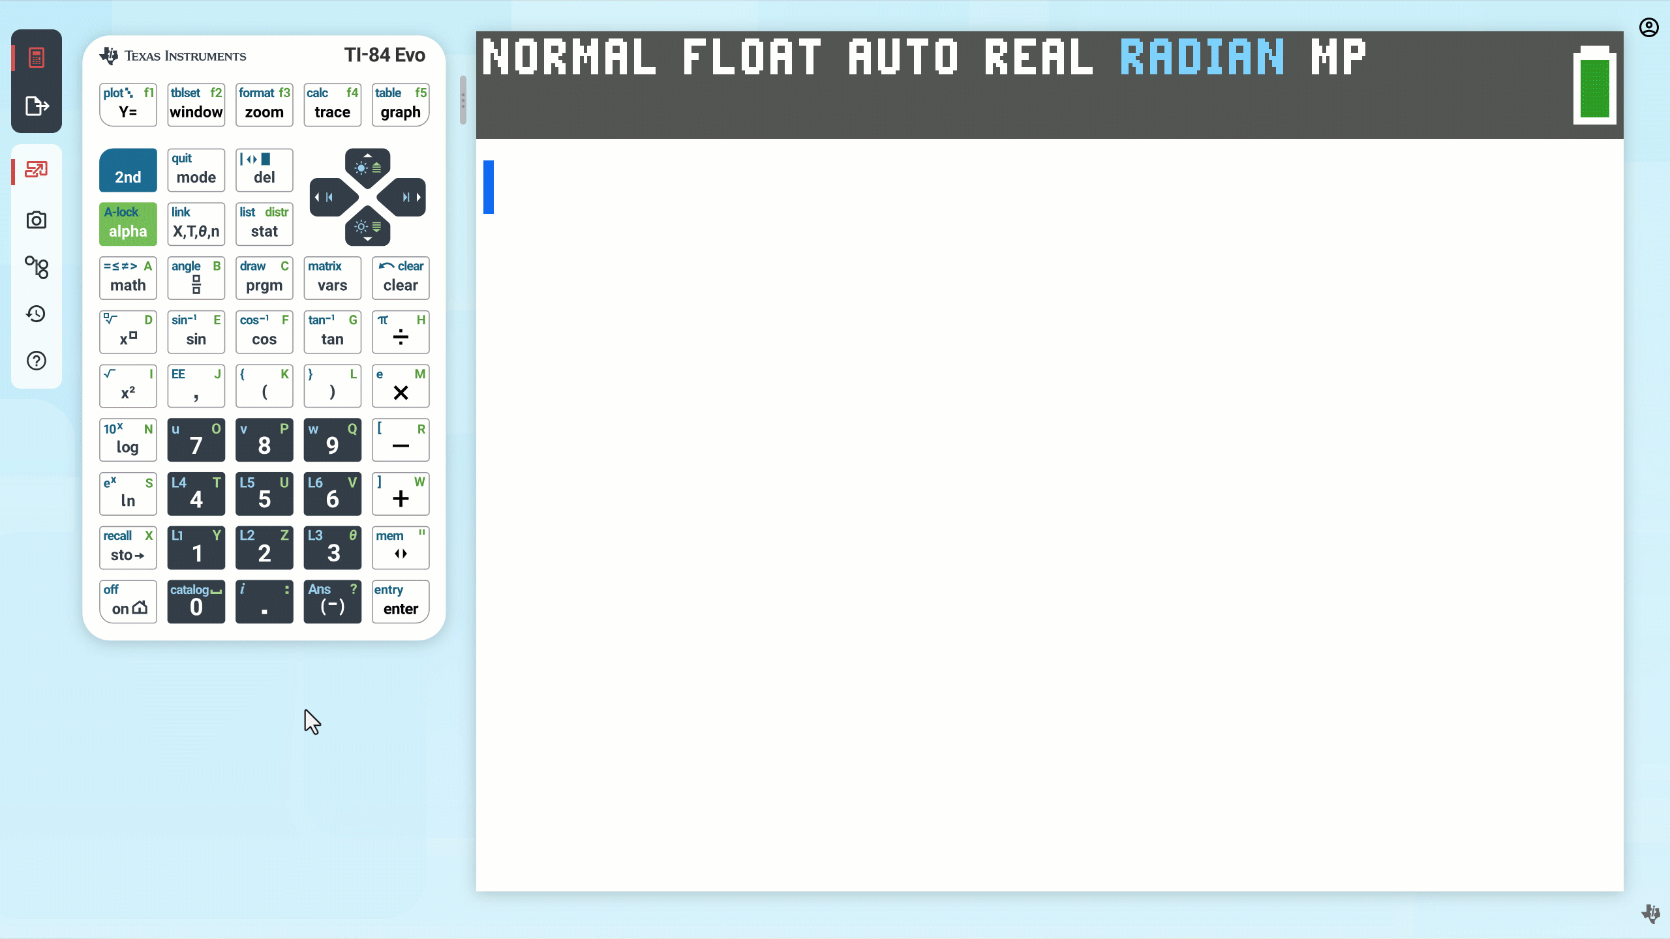Open the calculator view in sidebar
This screenshot has height=939, width=1670.
click(x=37, y=57)
